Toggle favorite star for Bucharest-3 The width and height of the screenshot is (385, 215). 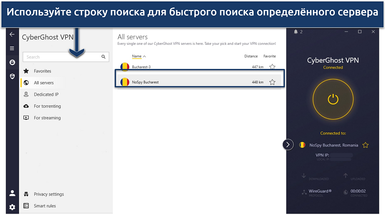click(x=272, y=67)
